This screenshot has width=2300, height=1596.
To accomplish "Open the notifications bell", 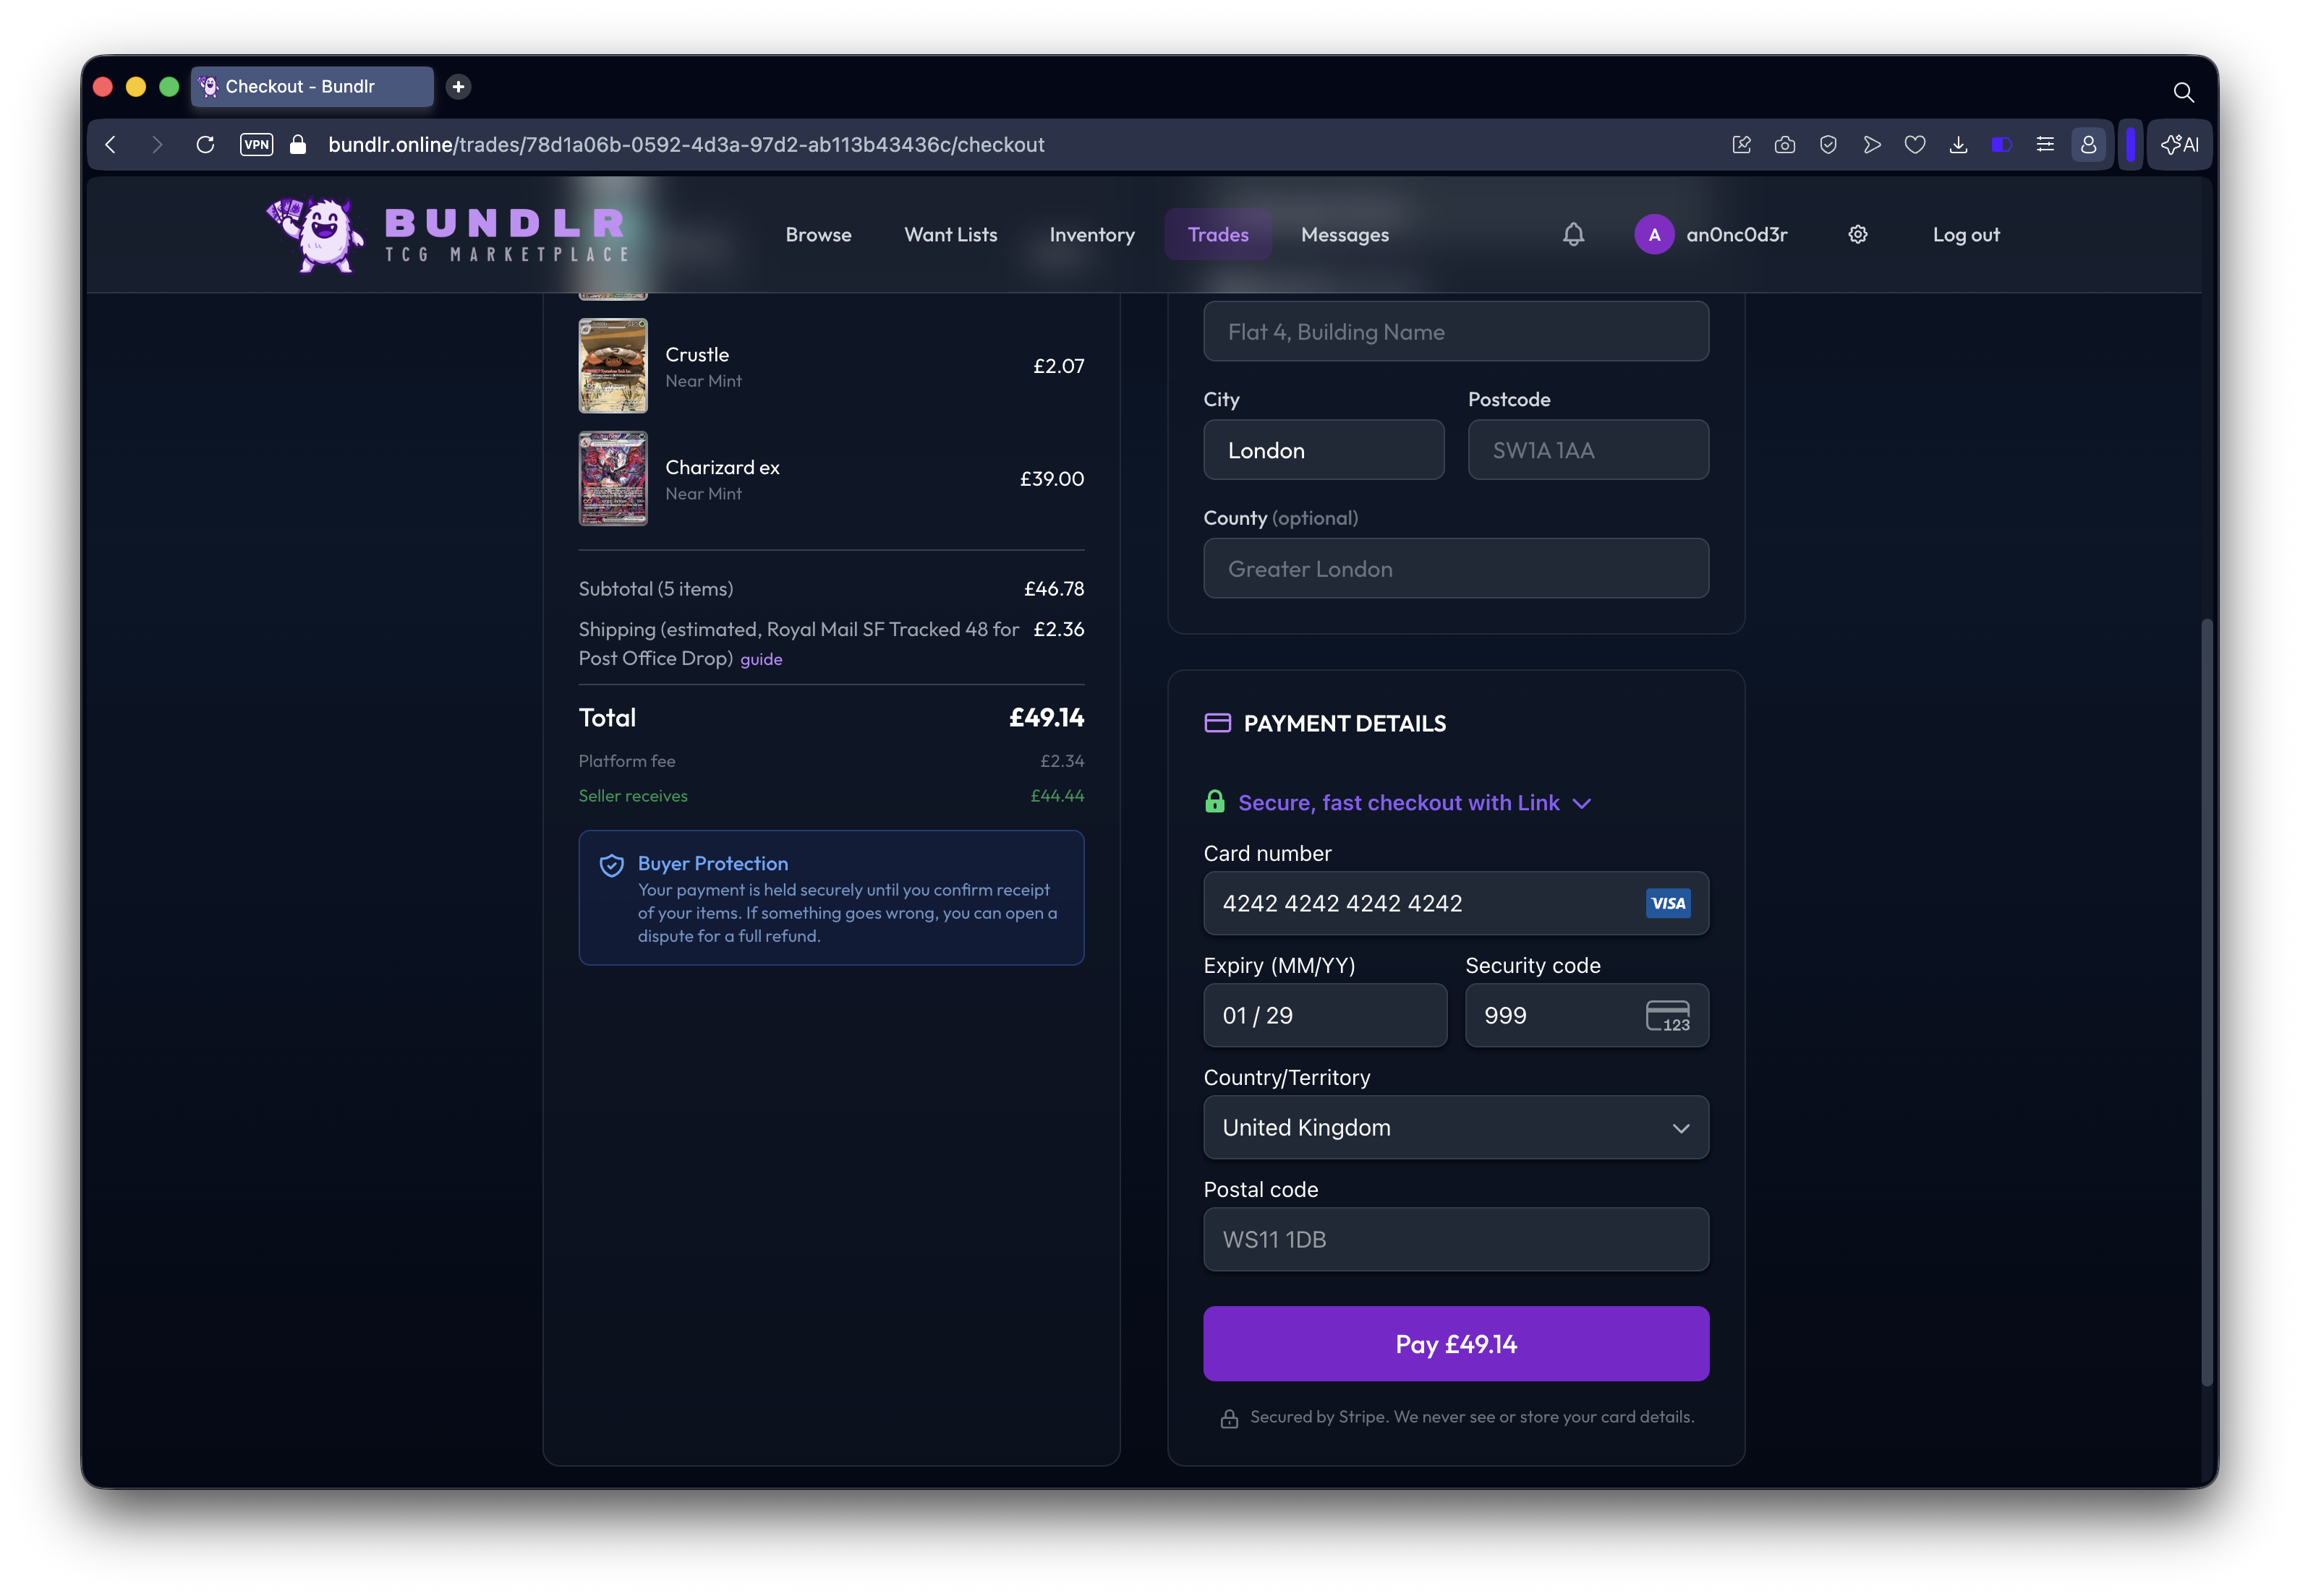I will click(x=1572, y=234).
